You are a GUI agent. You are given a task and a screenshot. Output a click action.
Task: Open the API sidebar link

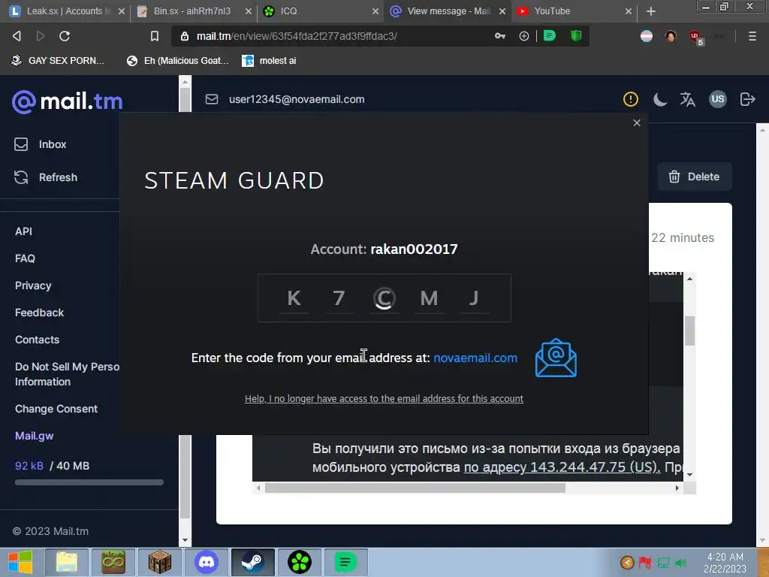pos(23,231)
